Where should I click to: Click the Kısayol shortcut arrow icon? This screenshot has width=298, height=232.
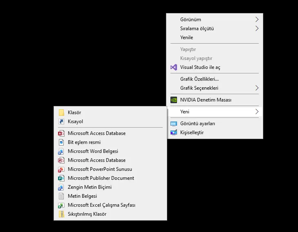[x=61, y=122]
